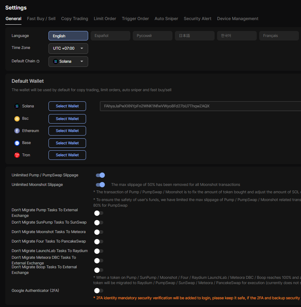301x307 pixels.
Task: Click the Solana chain icon in Default Wallet
Action: (17, 106)
